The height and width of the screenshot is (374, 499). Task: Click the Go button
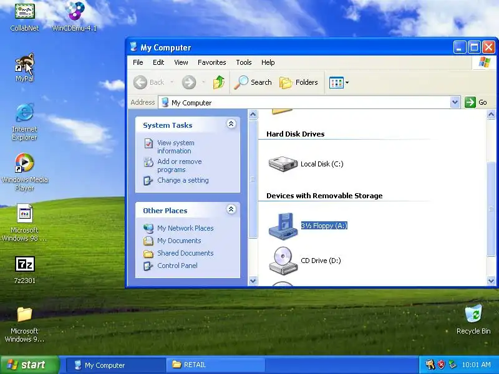click(476, 102)
